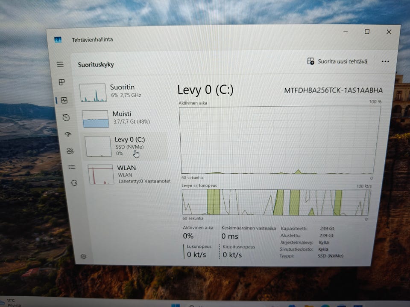Minimize the Tehtävienhallinta window

tap(346, 32)
